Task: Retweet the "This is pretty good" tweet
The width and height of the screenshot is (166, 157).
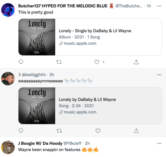Action: (59, 62)
